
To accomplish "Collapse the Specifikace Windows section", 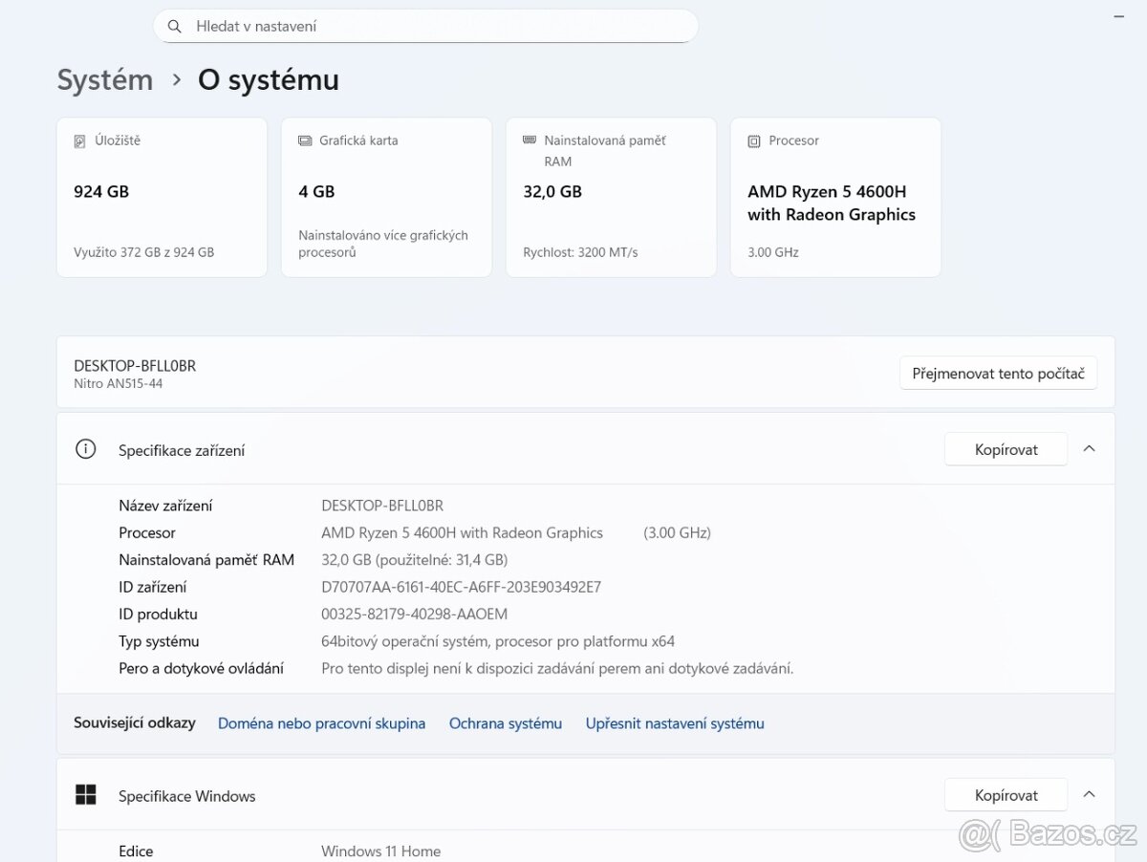I will (1089, 795).
